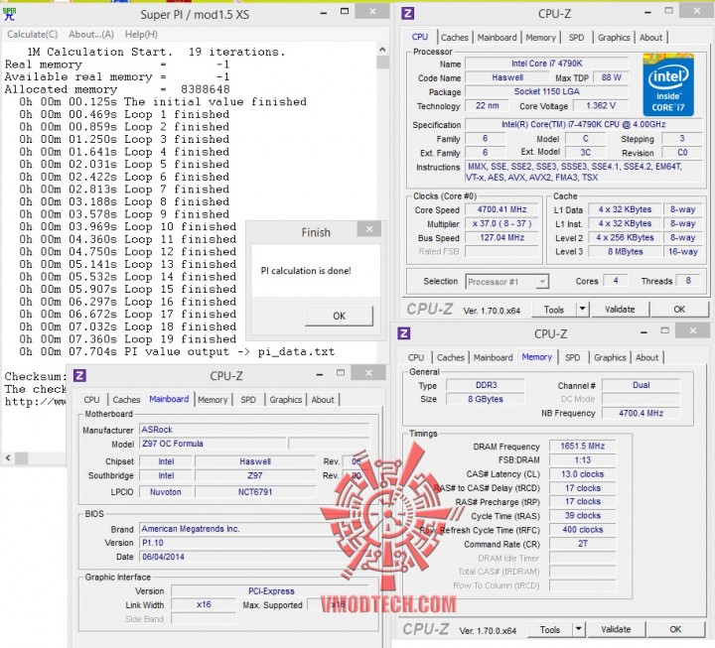
Task: Click the mainboard Model field Z97 OC Formula
Action: (213, 444)
